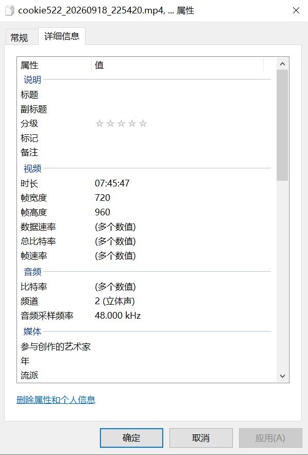The width and height of the screenshot is (308, 455).
Task: Click the 视频 section header
Action: point(32,168)
